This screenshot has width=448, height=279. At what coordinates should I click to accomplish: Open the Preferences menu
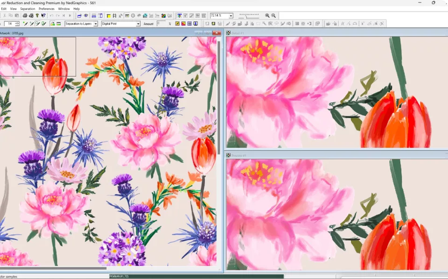[x=46, y=8]
